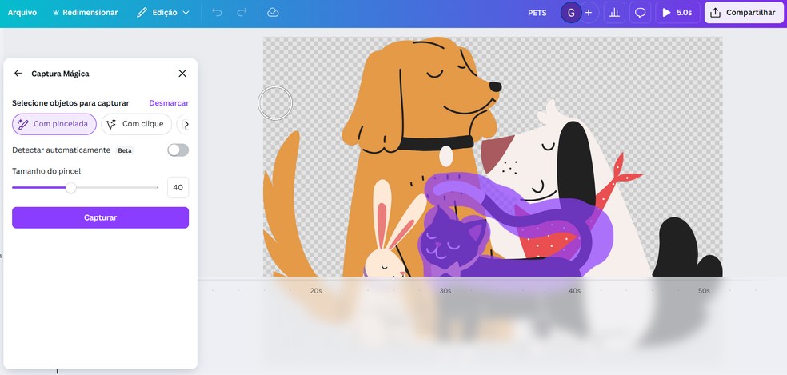
Task: Click the PETS design title
Action: pyautogui.click(x=537, y=13)
